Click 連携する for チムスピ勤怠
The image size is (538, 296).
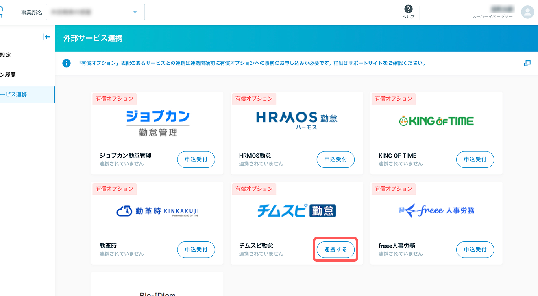[335, 250]
